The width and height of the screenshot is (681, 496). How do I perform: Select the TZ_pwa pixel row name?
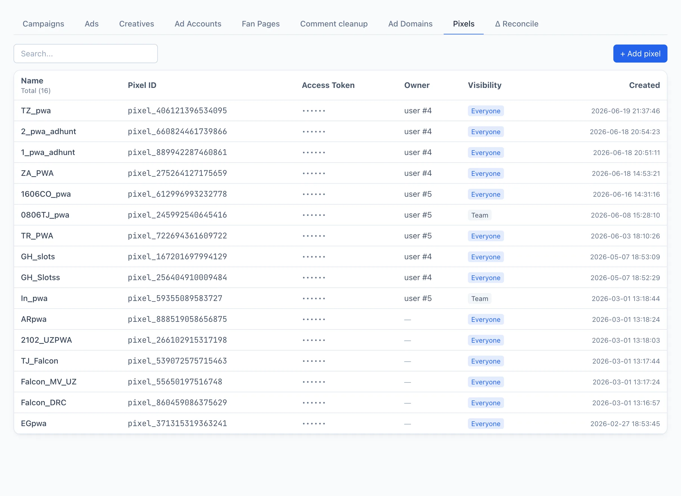[36, 111]
